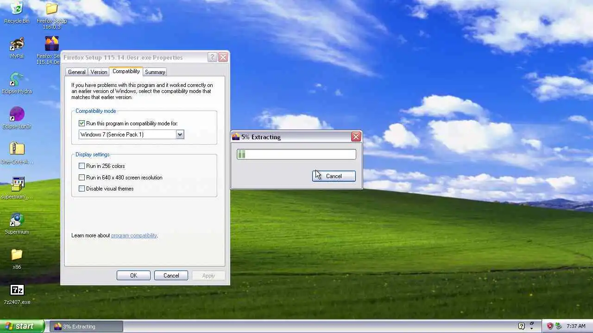
Task: Click the Extracting window title bar icon
Action: coord(236,137)
